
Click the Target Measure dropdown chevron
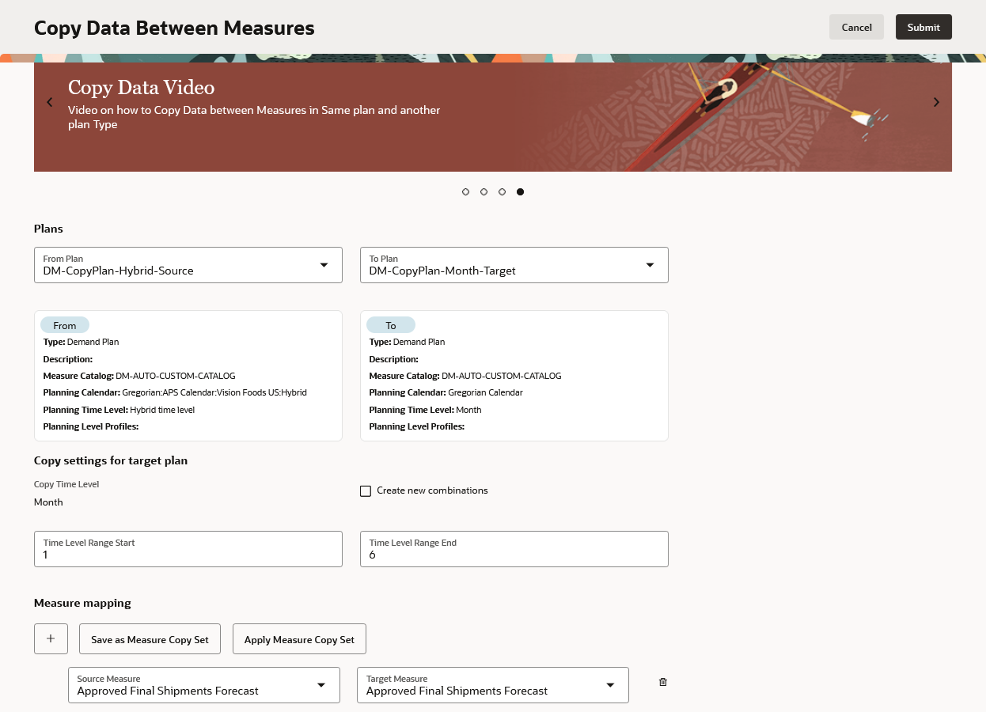point(610,685)
